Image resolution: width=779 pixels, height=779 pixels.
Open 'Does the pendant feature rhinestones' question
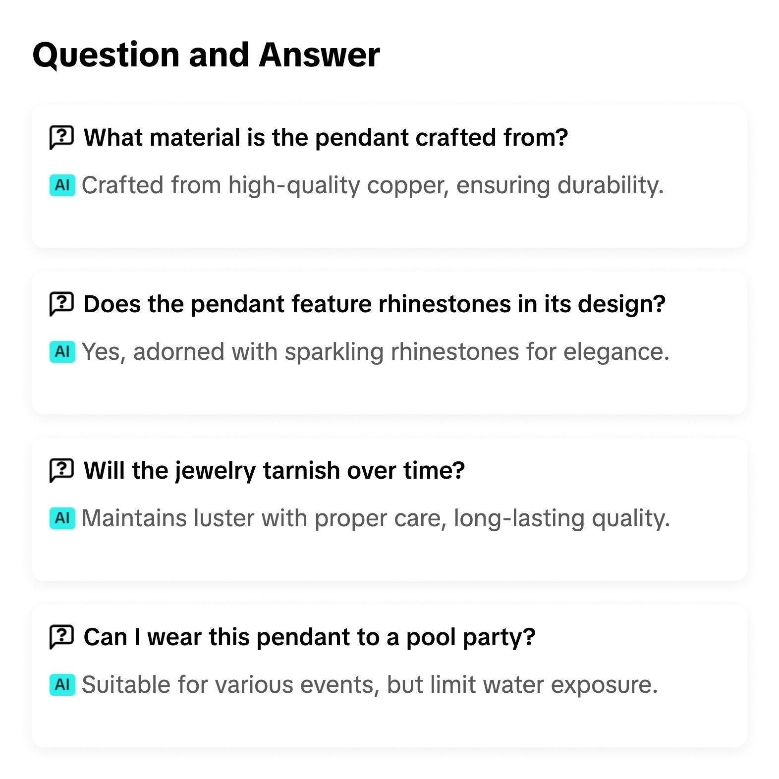[374, 304]
